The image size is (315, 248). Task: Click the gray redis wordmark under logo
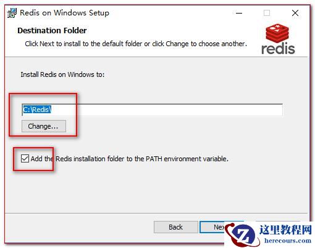coord(278,49)
